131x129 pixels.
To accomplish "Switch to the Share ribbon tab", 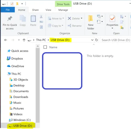I will coord(35,10).
